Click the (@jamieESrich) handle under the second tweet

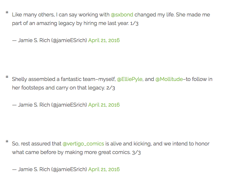click(69, 105)
